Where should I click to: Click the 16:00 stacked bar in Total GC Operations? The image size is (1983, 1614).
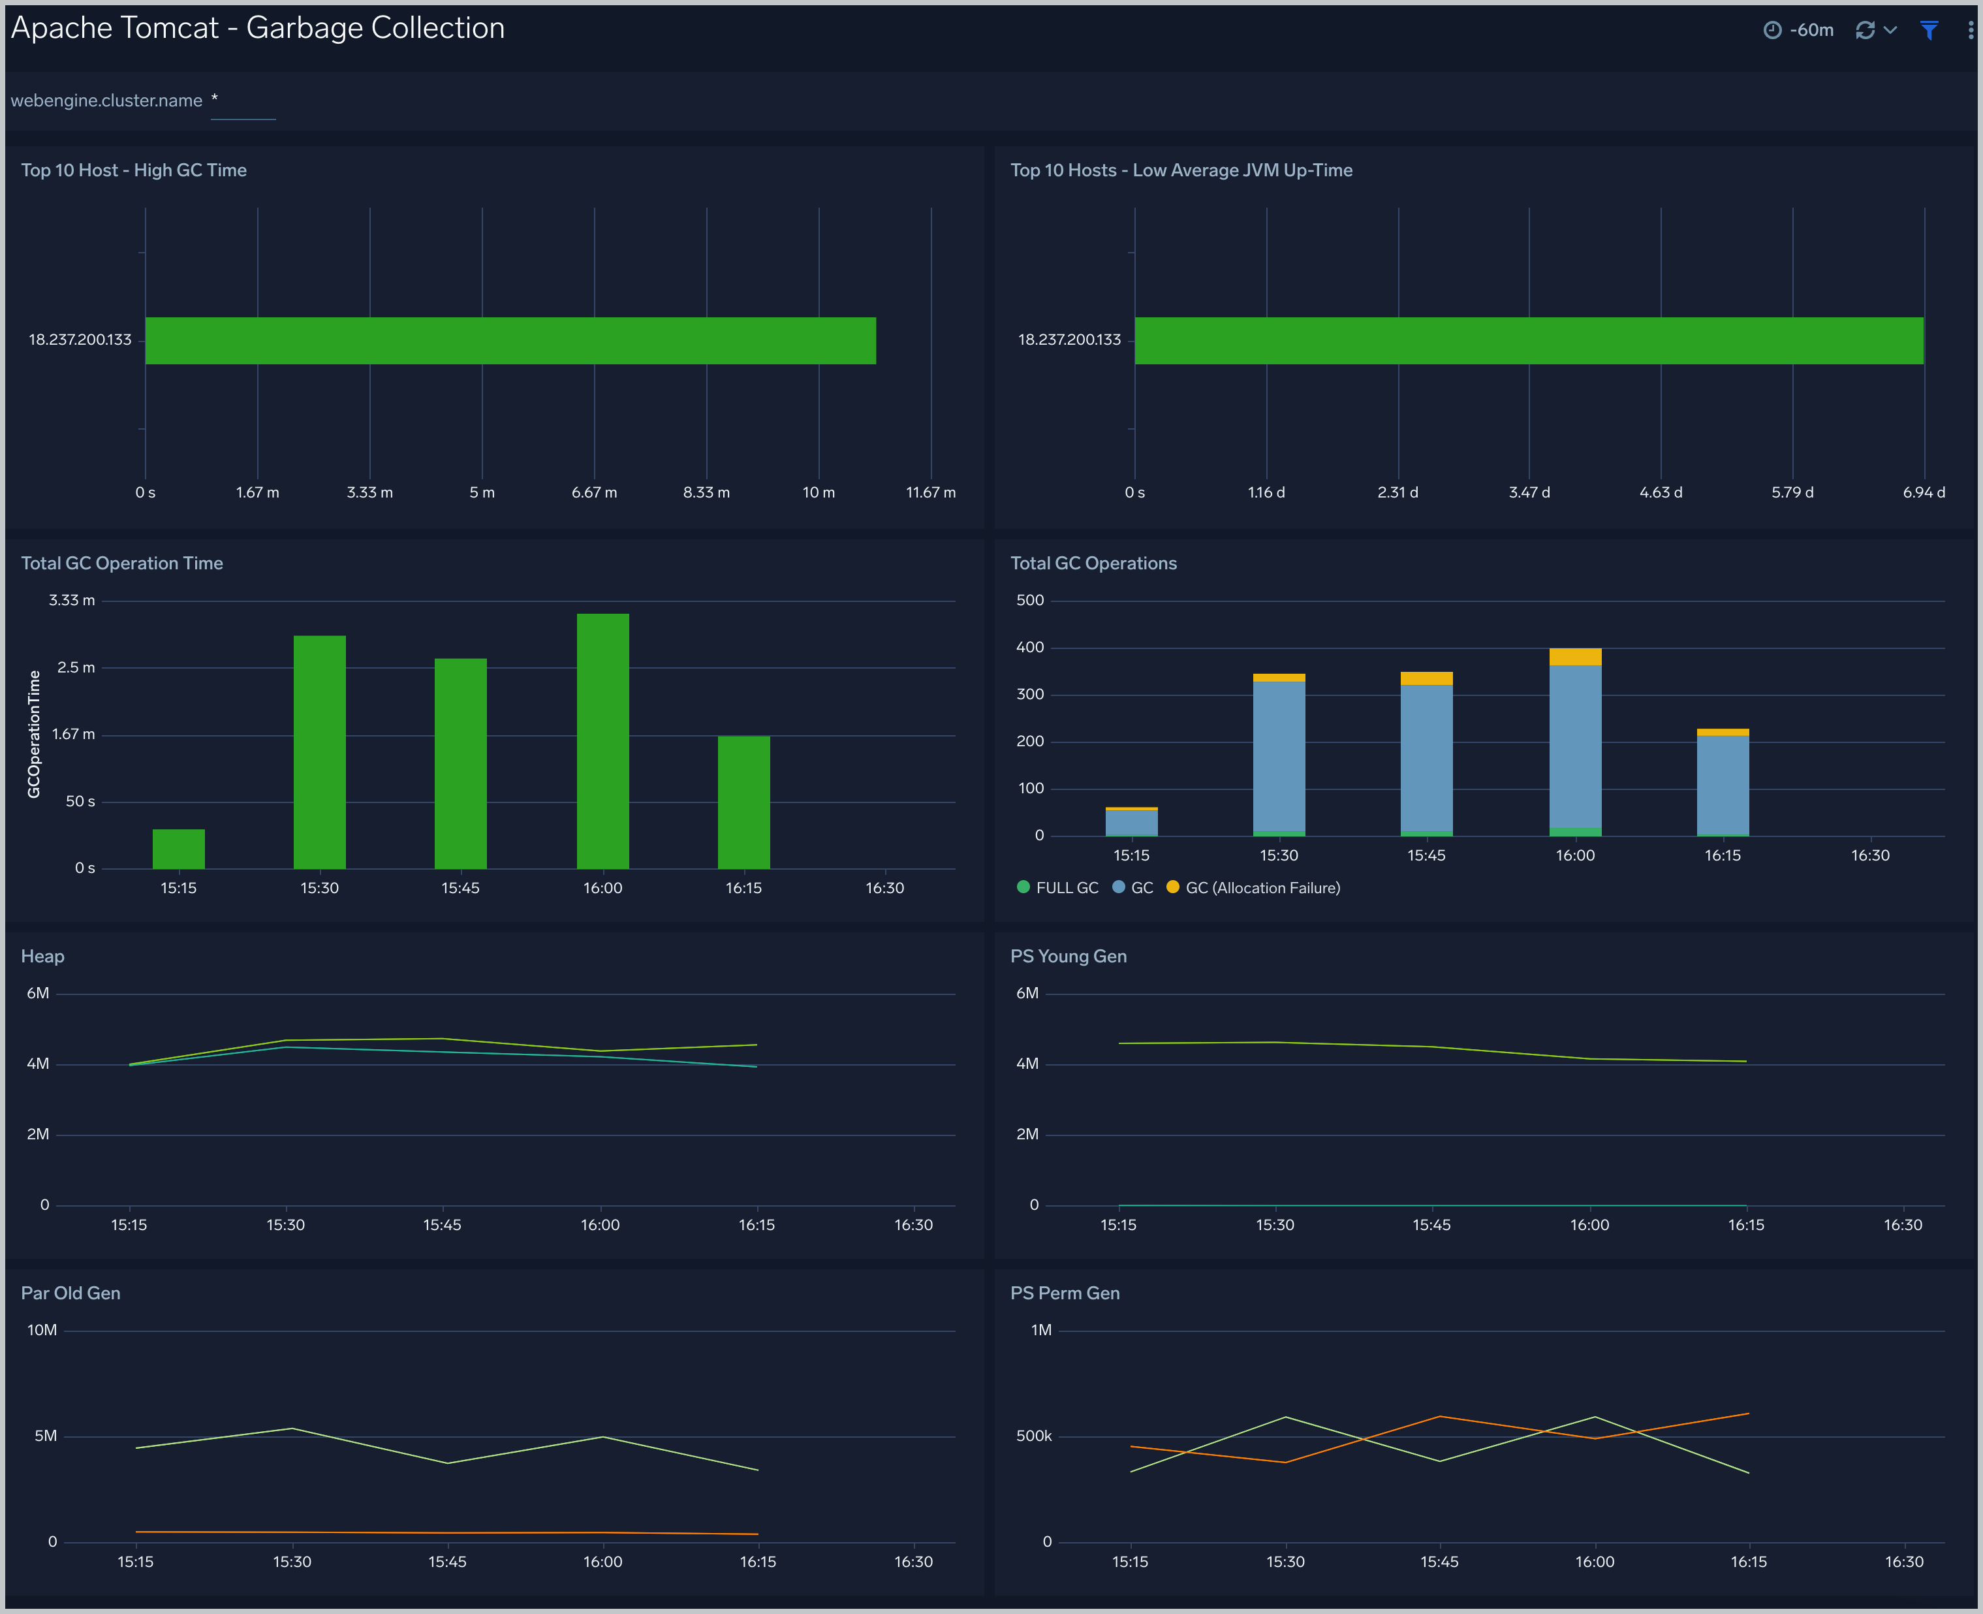tap(1576, 742)
